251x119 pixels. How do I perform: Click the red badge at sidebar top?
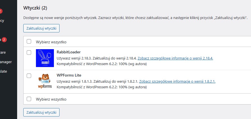[1, 11]
